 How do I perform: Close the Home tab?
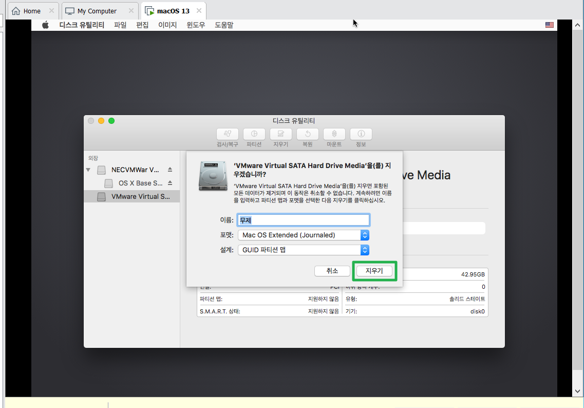point(51,11)
